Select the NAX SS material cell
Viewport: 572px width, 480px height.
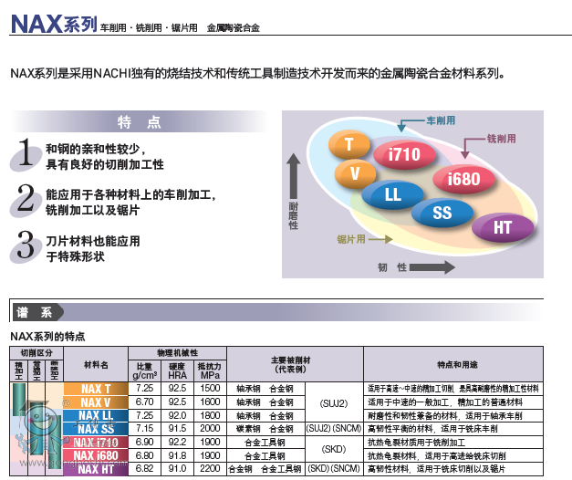tap(96, 429)
